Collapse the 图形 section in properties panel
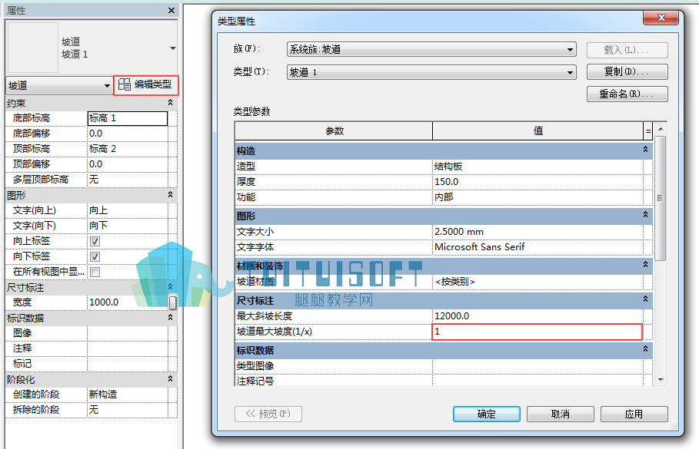 pos(170,194)
